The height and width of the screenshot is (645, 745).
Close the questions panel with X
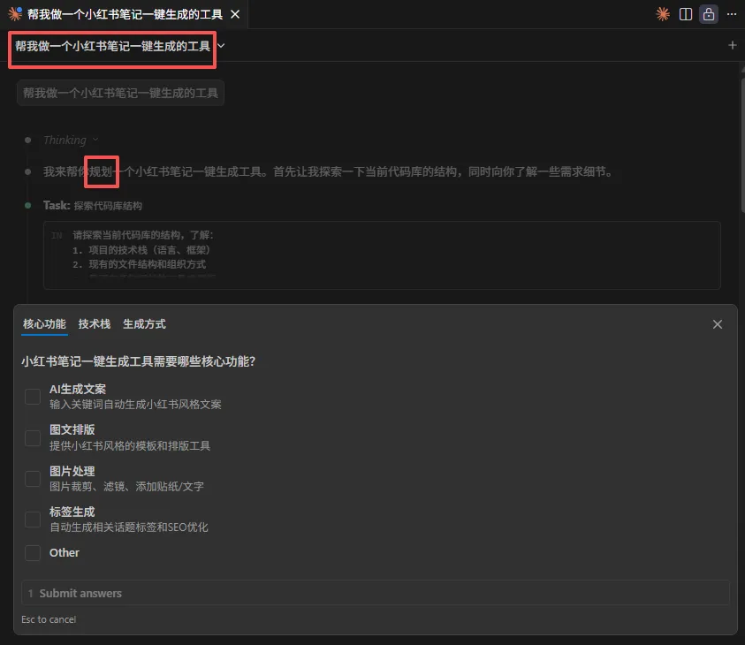point(718,324)
